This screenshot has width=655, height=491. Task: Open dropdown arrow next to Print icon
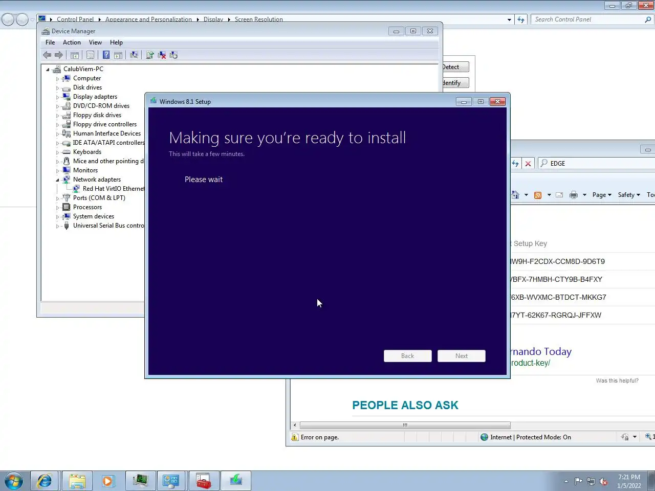pyautogui.click(x=584, y=195)
